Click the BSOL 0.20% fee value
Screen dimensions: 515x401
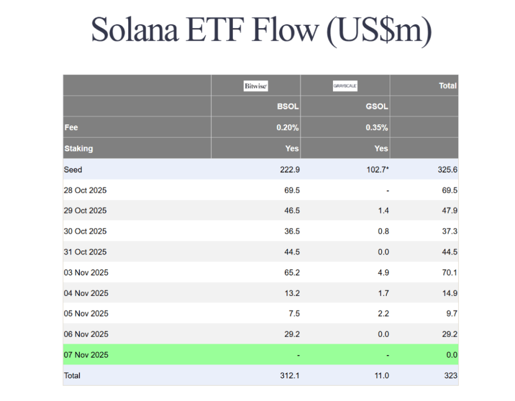288,128
